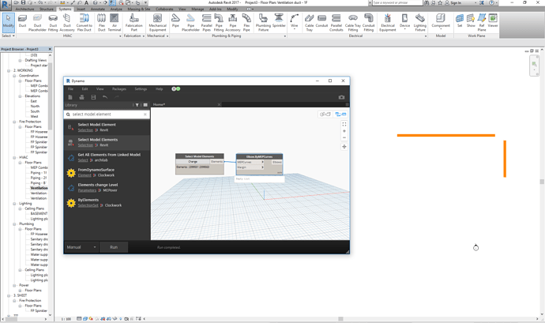Select the Plumbing Fixture tool
The height and width of the screenshot is (323, 545).
263,23
